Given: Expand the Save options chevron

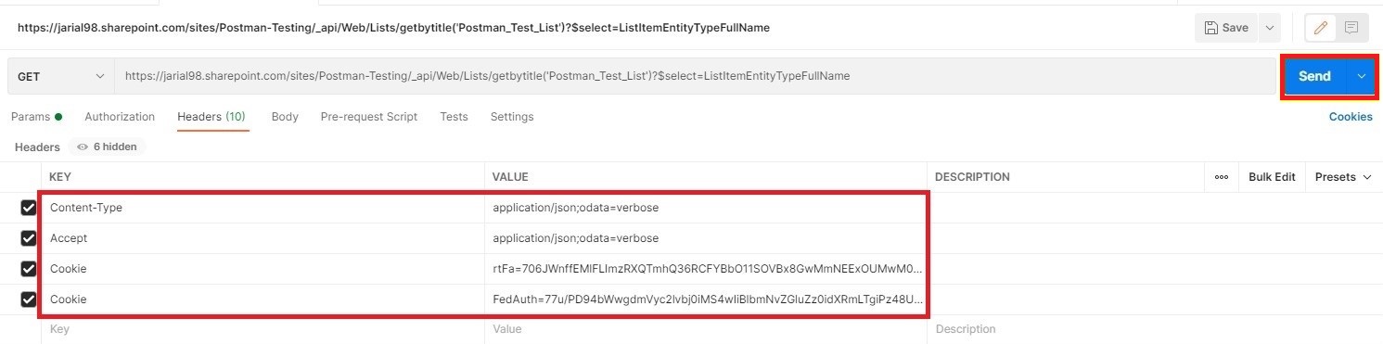Looking at the screenshot, I should (1269, 28).
